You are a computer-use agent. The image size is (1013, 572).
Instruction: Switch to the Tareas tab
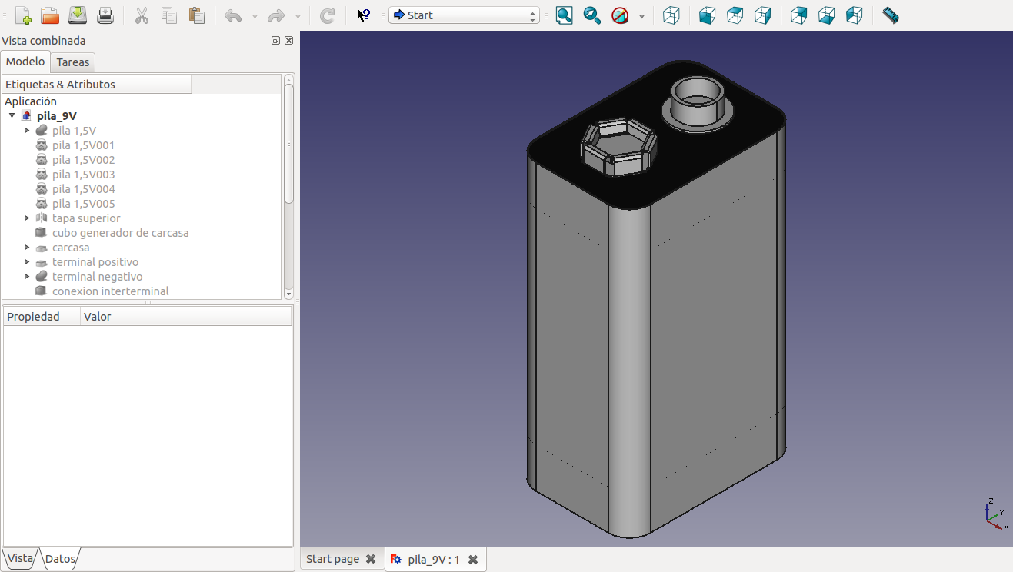point(73,62)
